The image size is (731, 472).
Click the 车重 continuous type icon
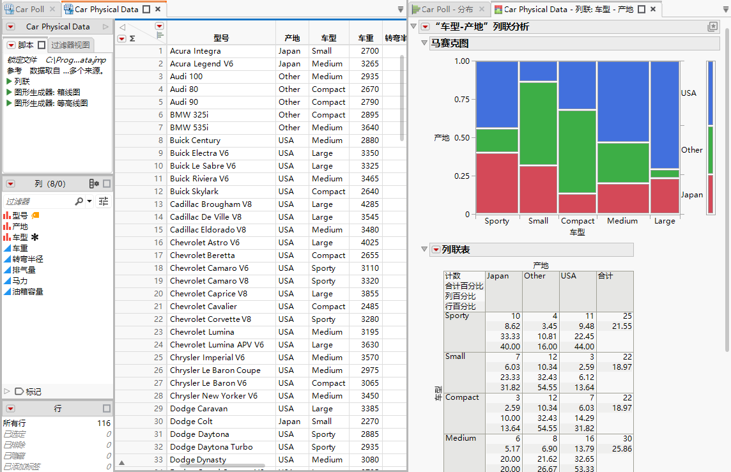pyautogui.click(x=7, y=248)
